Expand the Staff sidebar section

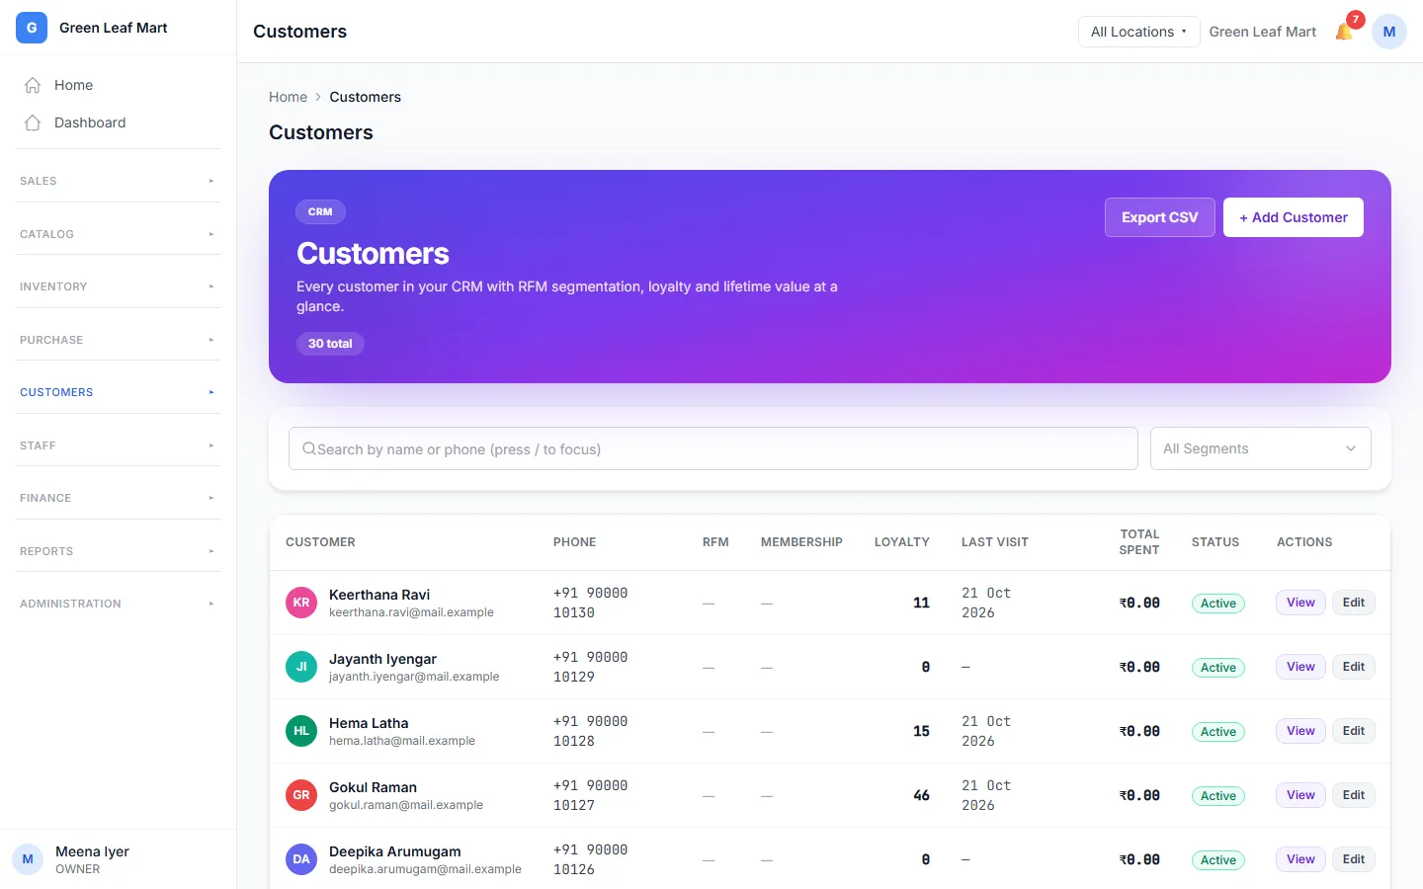tap(118, 445)
